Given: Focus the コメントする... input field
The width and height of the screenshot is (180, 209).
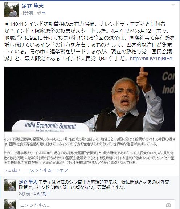Looking at the screenshot, I should tap(97, 205).
